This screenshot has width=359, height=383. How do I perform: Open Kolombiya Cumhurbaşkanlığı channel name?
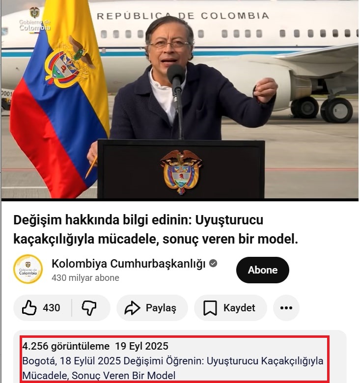[x=128, y=264]
